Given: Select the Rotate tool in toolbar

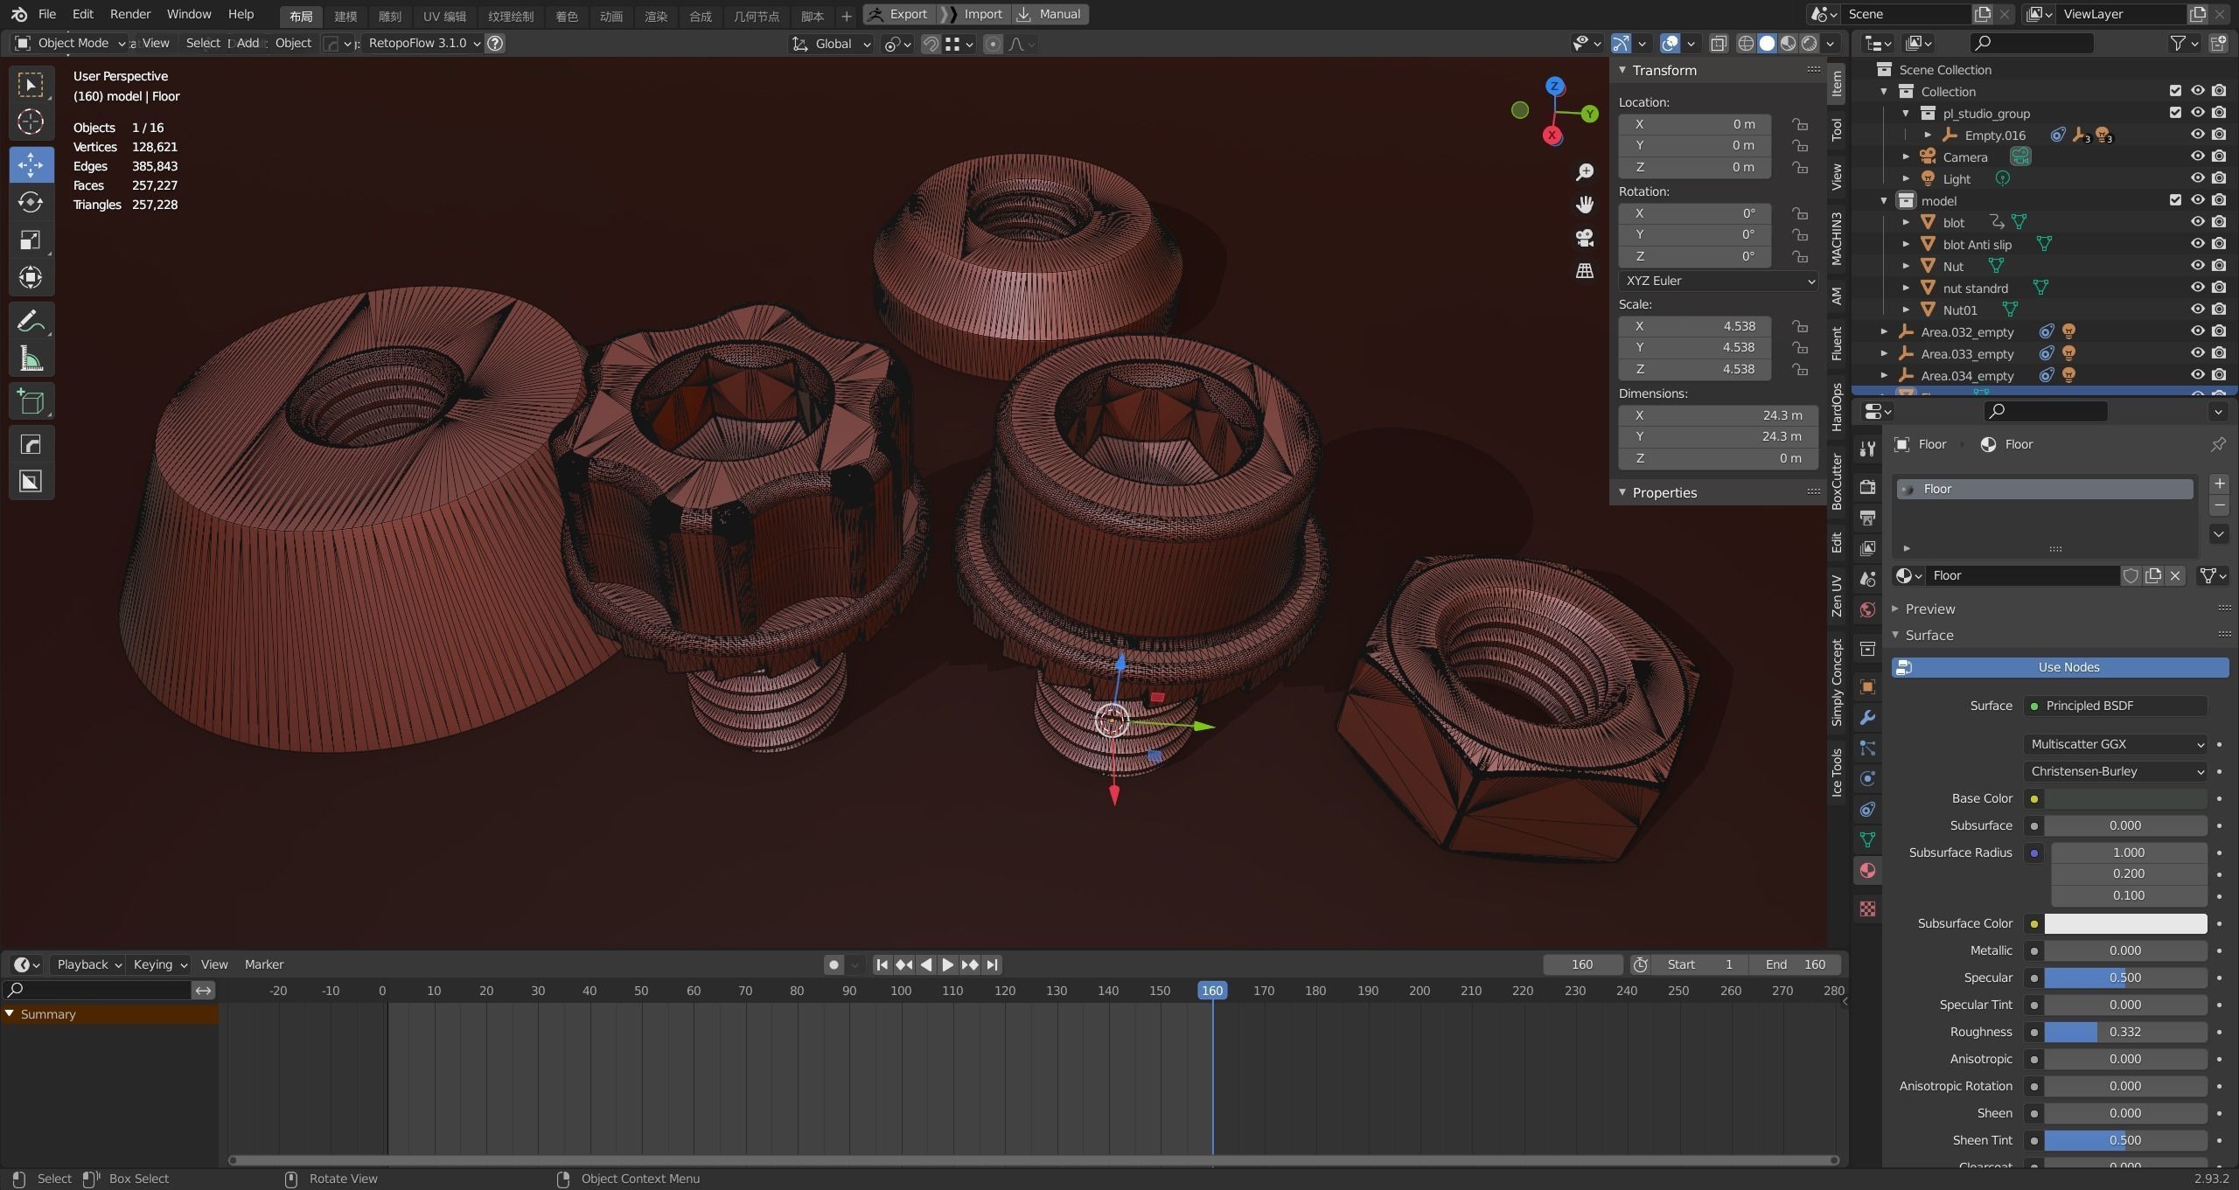Looking at the screenshot, I should click(x=31, y=202).
